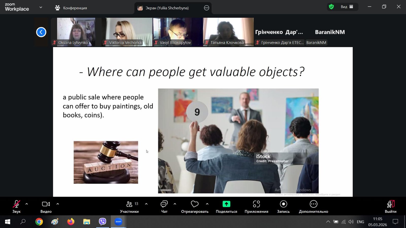Click Выйти to leave the meeting
This screenshot has height=228, width=406.
coord(390,207)
